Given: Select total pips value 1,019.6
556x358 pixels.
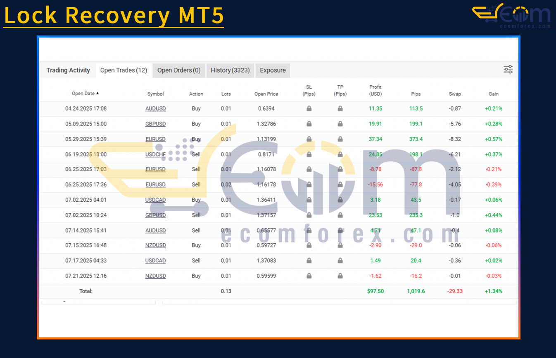Looking at the screenshot, I should [x=416, y=291].
